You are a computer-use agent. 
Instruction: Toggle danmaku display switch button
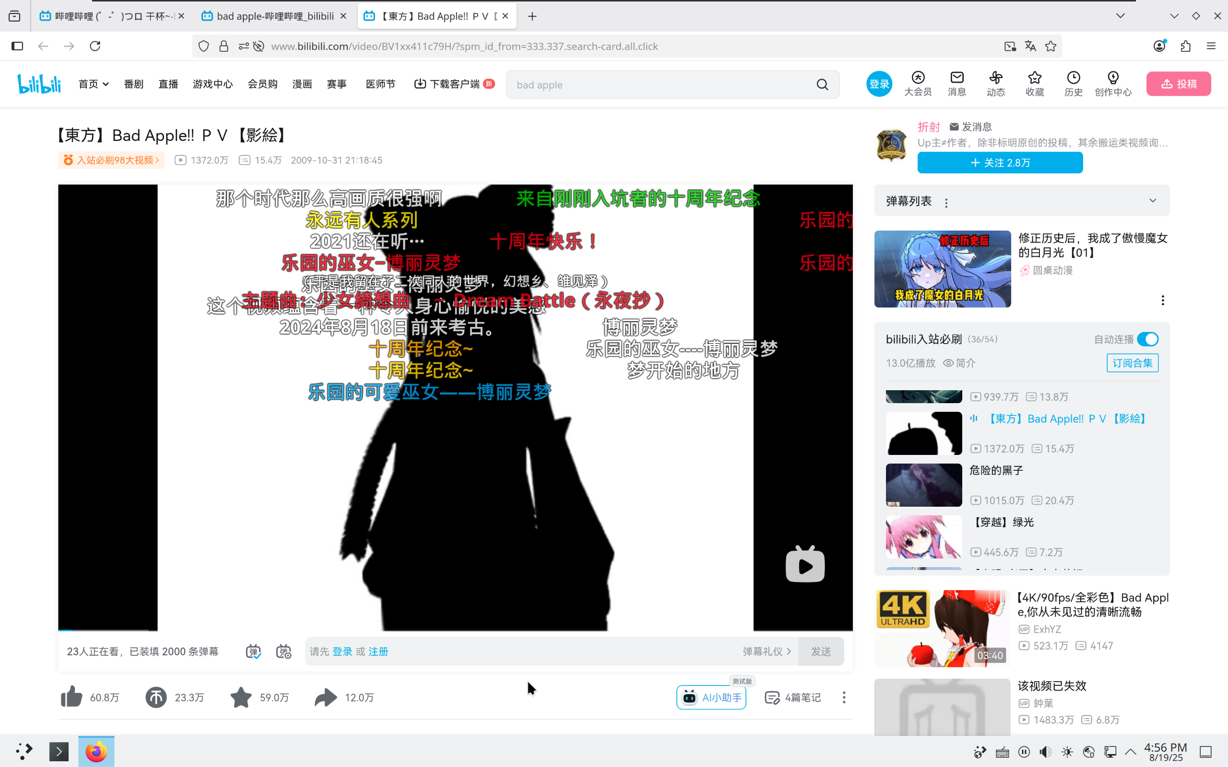253,651
